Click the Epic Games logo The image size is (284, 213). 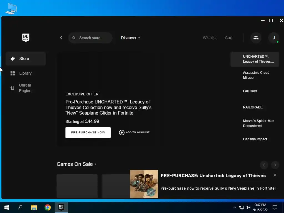tap(26, 37)
